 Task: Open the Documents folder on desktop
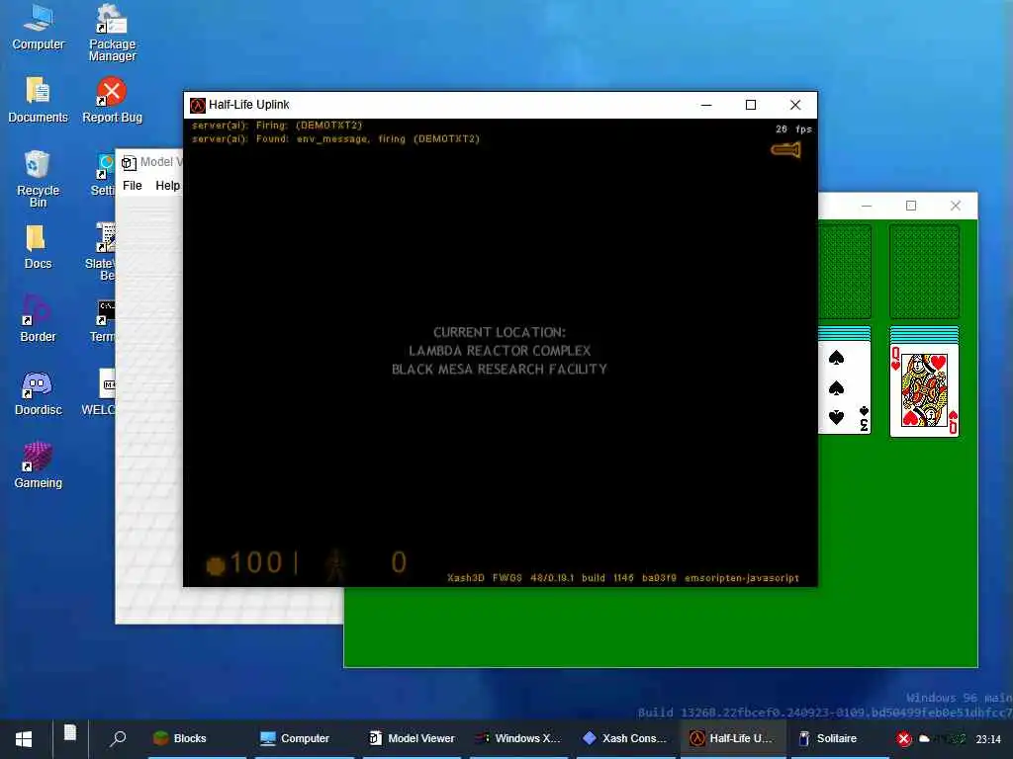point(39,100)
